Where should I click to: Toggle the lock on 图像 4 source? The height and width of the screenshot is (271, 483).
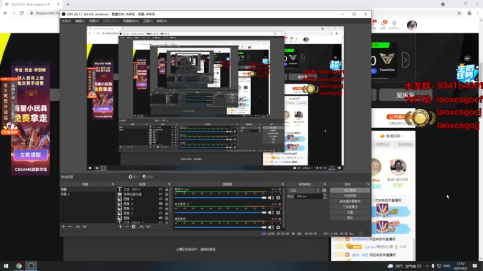(x=167, y=204)
